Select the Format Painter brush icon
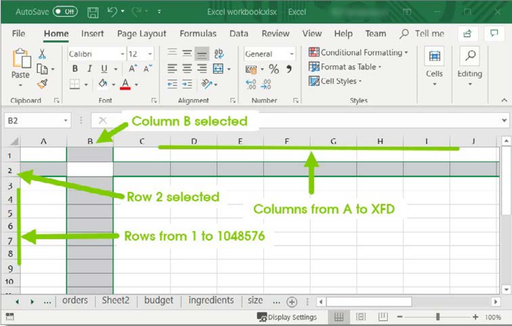Screen dimensions: 512x326 (42, 84)
